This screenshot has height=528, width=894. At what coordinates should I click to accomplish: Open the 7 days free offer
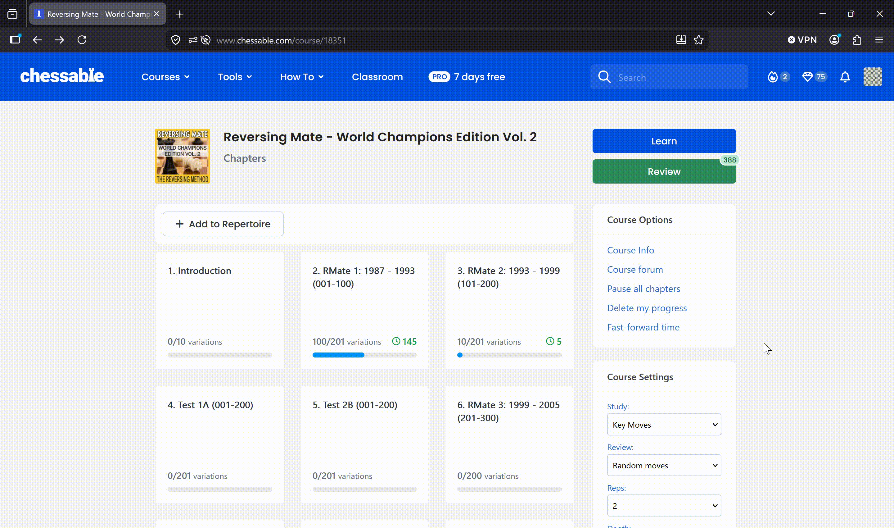[479, 77]
